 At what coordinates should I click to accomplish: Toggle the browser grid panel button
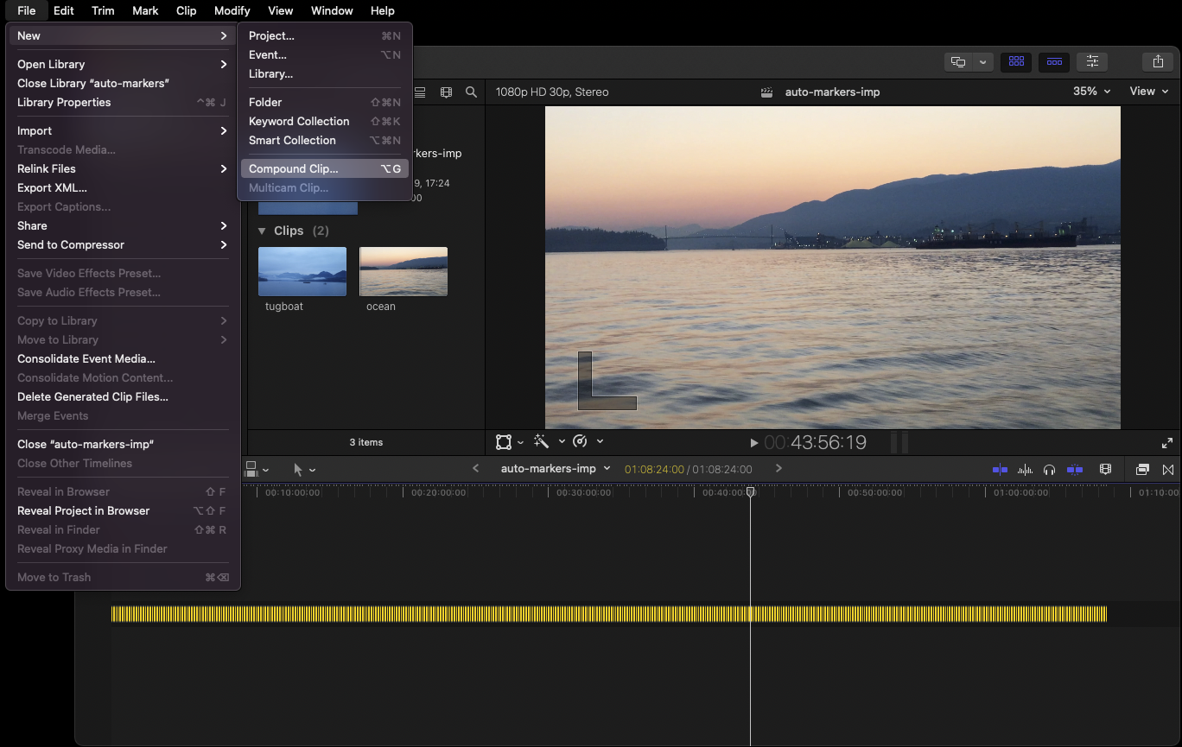coord(1016,61)
